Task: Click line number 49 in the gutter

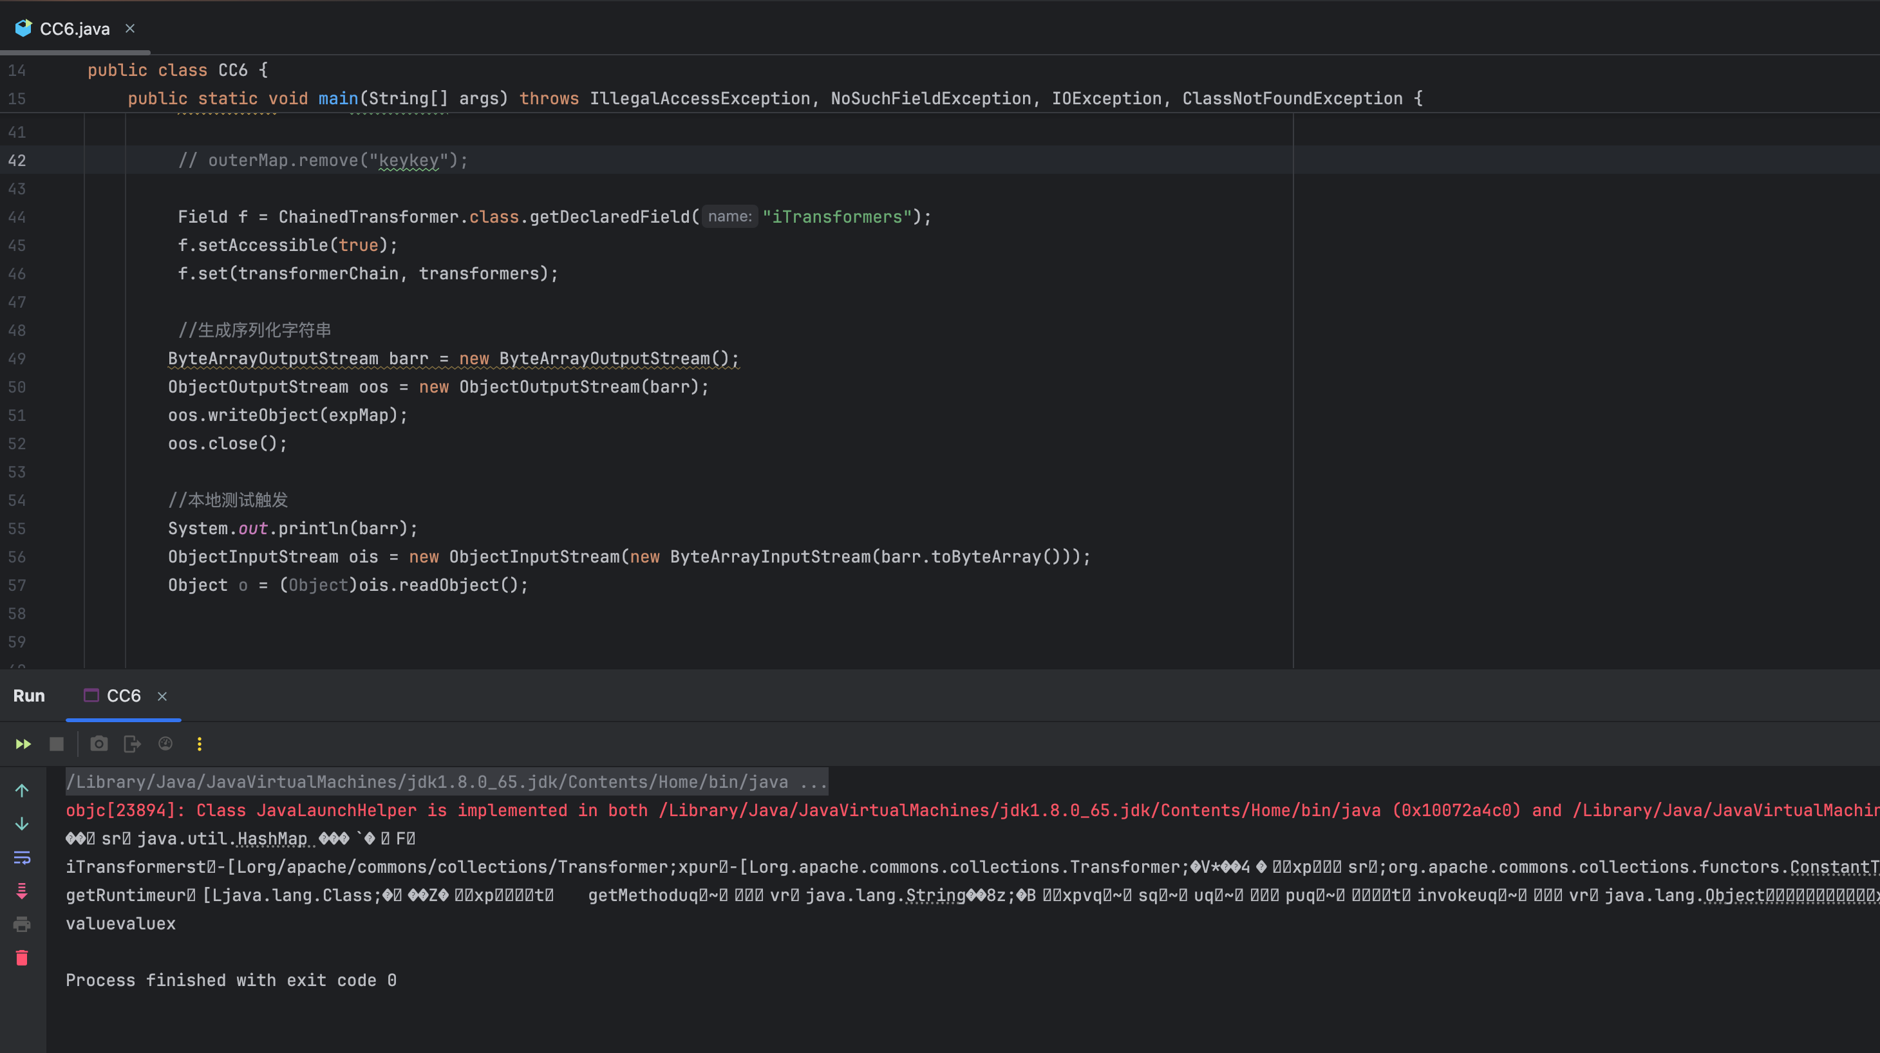Action: pos(17,359)
